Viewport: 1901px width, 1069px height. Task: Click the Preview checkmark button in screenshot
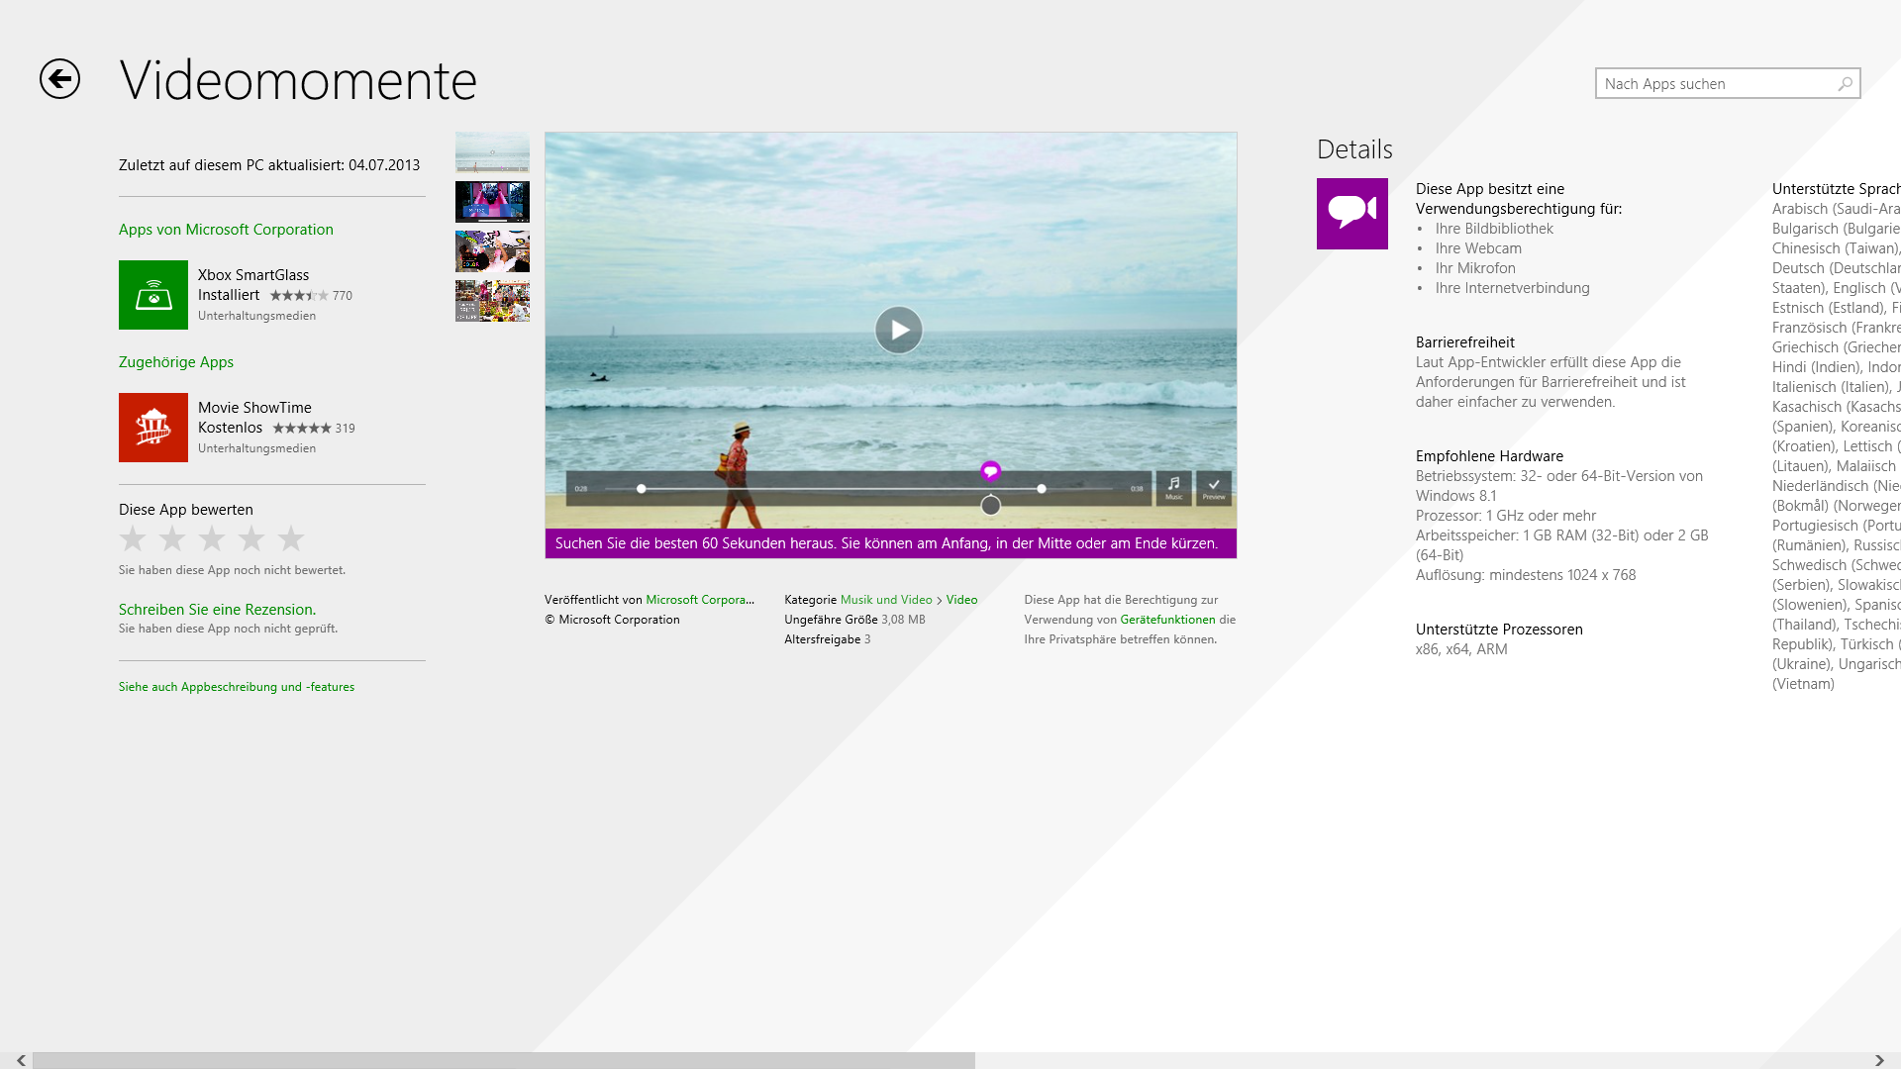1214,487
